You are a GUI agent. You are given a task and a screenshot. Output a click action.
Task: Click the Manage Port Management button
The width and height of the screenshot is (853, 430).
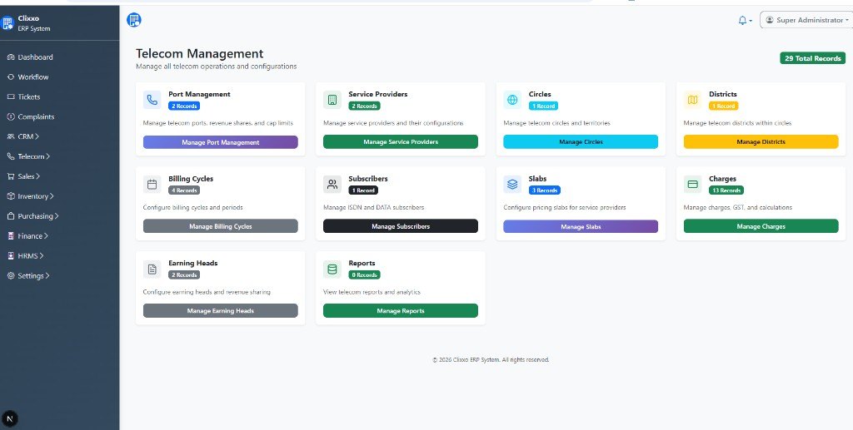point(220,142)
